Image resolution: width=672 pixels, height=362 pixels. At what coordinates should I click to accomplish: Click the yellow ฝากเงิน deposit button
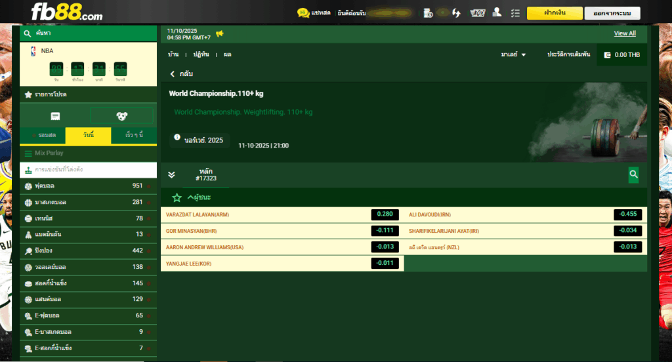[x=555, y=13]
